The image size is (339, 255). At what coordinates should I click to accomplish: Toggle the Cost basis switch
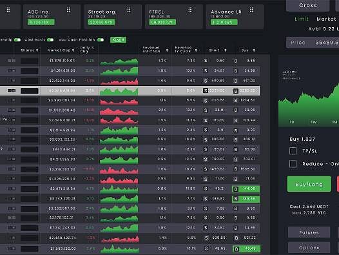click(50, 40)
